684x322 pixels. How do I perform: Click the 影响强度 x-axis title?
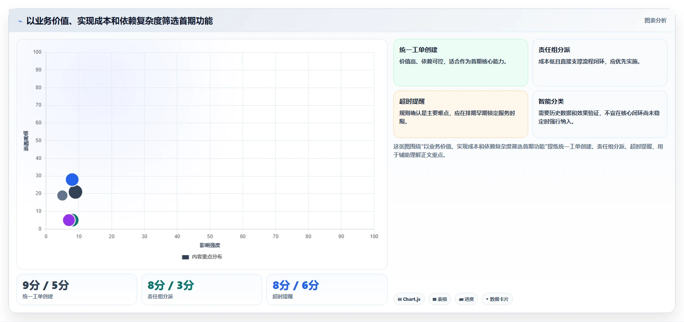[x=210, y=245]
